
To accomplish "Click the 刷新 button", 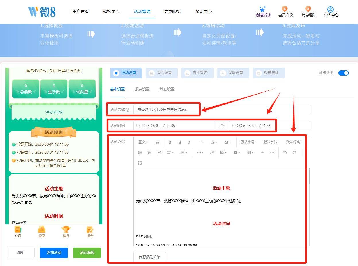I will [21, 253].
